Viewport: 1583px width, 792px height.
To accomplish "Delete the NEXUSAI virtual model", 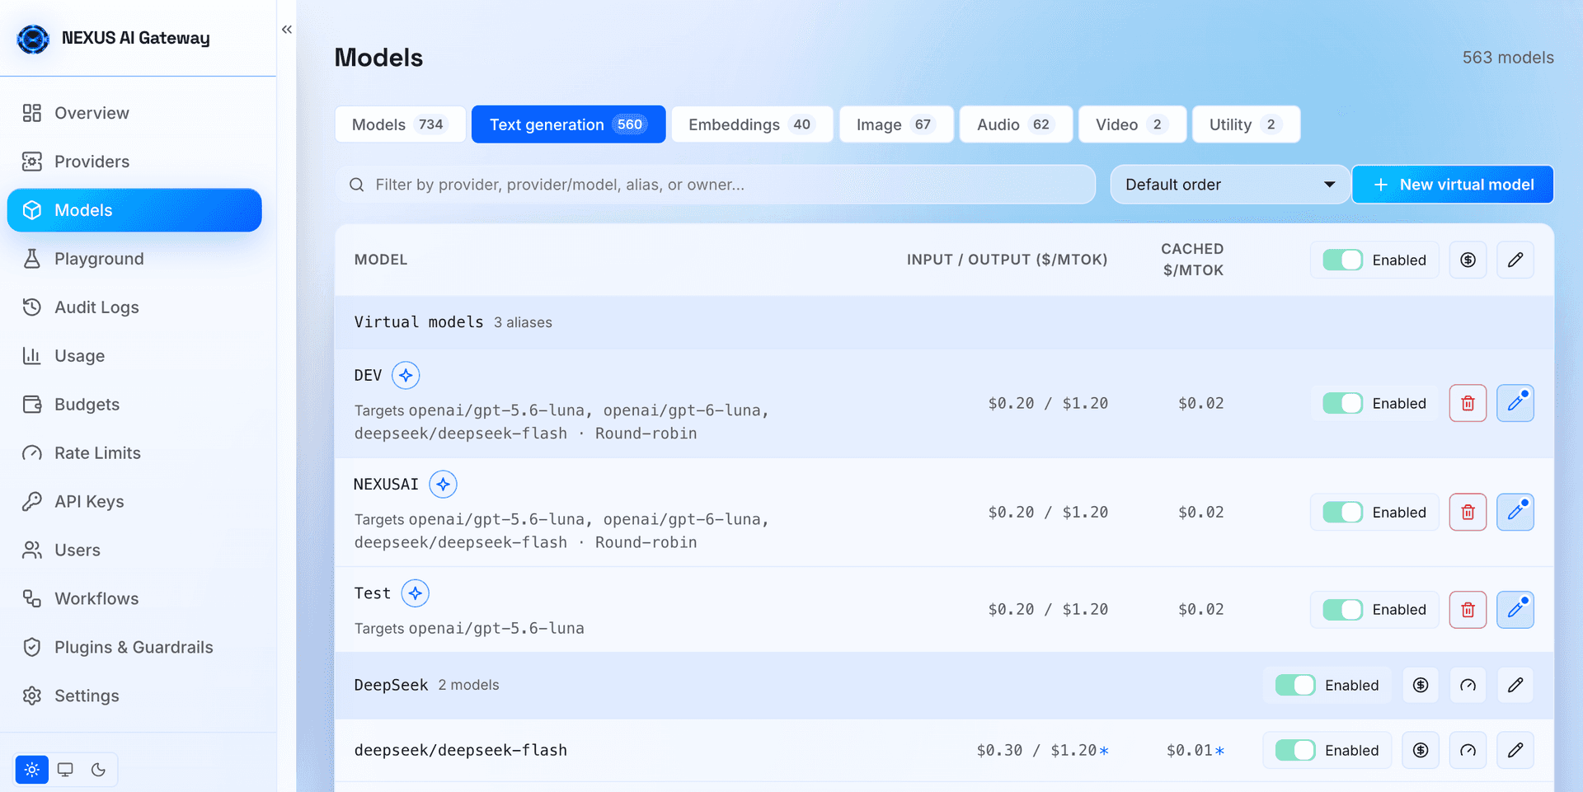I will (1468, 512).
